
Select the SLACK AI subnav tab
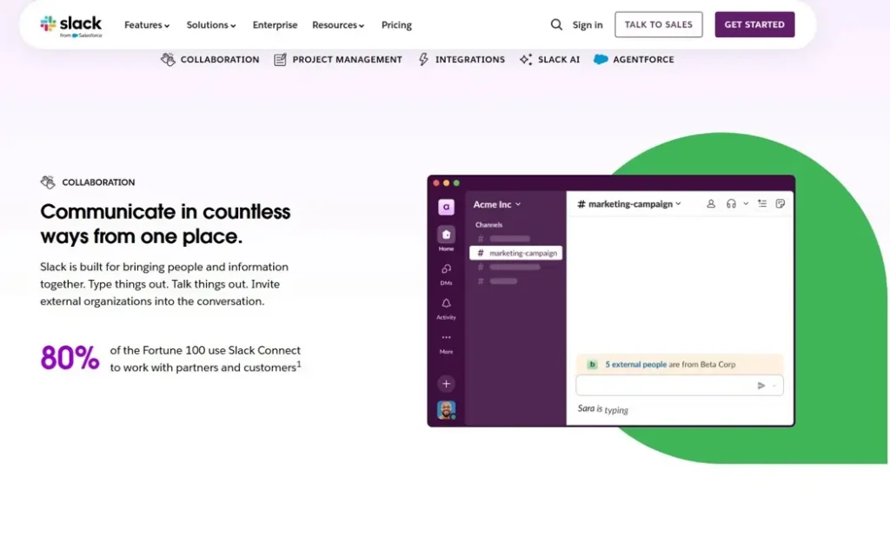[x=549, y=59]
